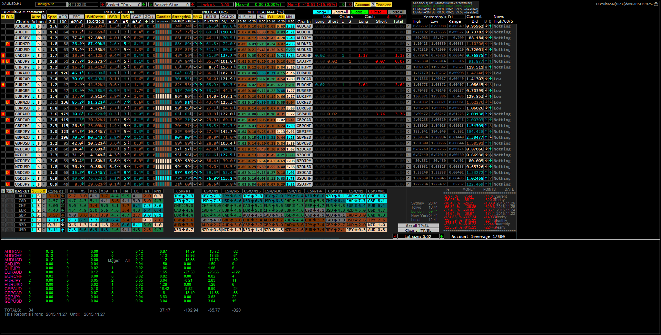Image resolution: width=661 pixels, height=335 pixels.
Task: Click the CloseAll button
Action: click(x=396, y=12)
